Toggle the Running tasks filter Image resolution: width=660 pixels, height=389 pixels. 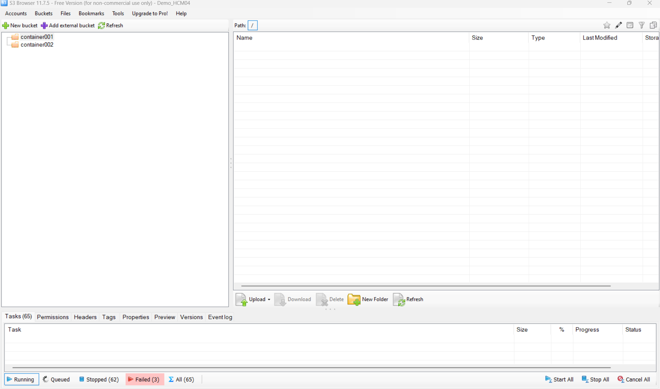21,379
